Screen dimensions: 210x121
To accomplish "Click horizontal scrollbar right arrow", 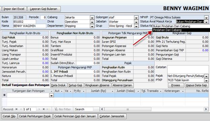I will pyautogui.click(x=206, y=109).
